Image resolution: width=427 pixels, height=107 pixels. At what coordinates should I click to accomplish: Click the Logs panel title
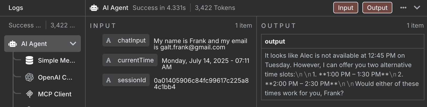click(x=16, y=8)
